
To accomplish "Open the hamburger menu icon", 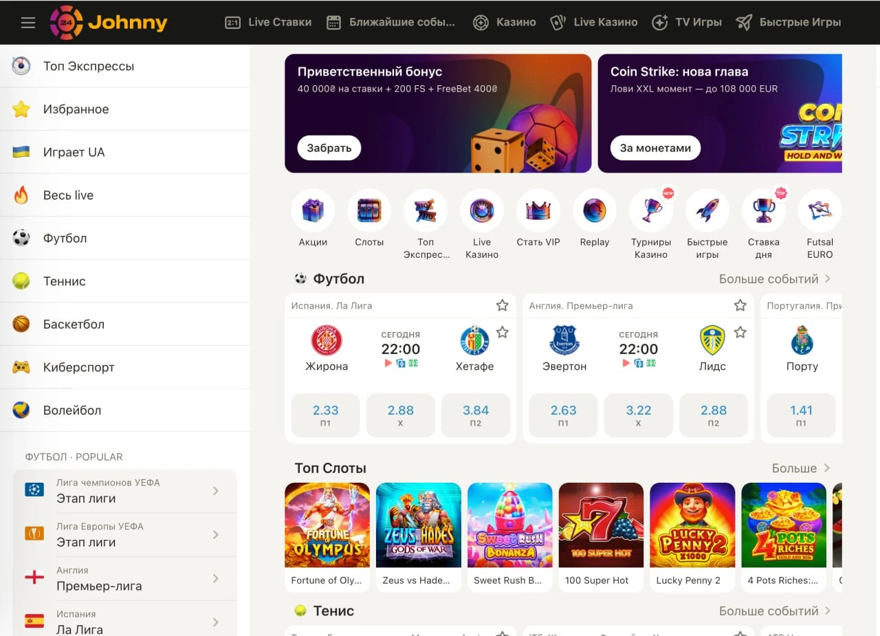I will pyautogui.click(x=28, y=23).
